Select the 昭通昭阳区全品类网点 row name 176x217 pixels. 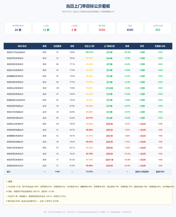[16, 100]
